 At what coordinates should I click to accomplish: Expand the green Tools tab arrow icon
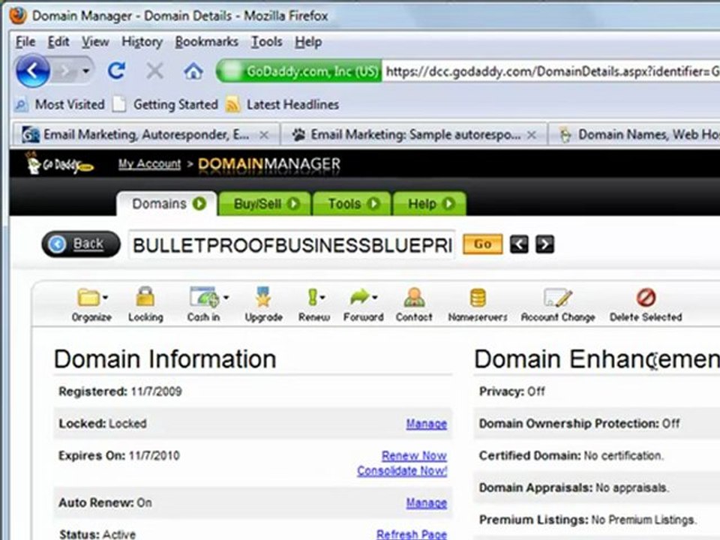pos(374,204)
